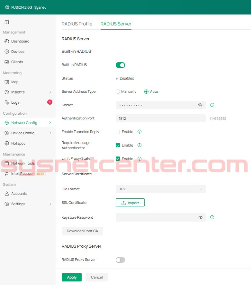Show Keystore Password with eye icon
This screenshot has height=285, width=251.
click(200, 217)
